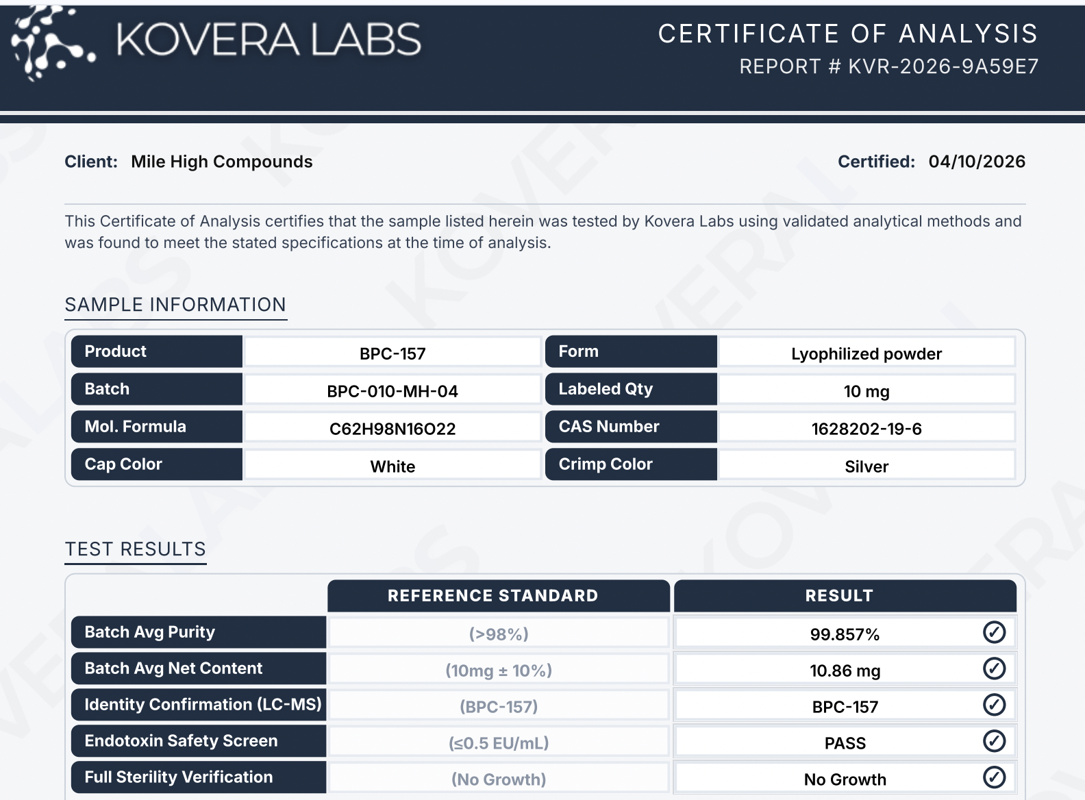Click the Sample Information section heading
Screen dimensions: 1085x800
tap(175, 305)
